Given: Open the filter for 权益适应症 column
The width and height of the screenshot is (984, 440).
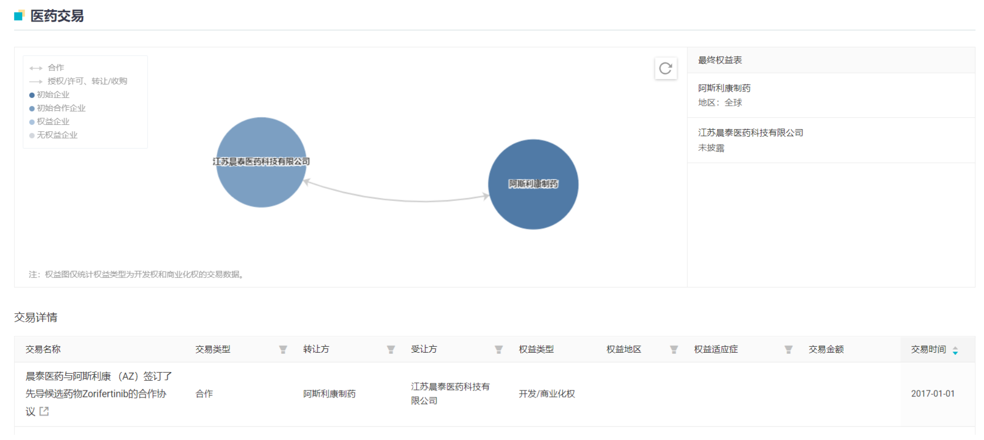Looking at the screenshot, I should (x=788, y=350).
